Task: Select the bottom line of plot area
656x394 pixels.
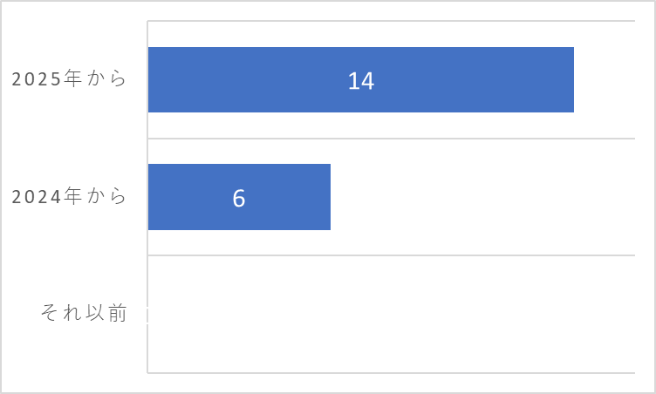Action: click(x=391, y=373)
